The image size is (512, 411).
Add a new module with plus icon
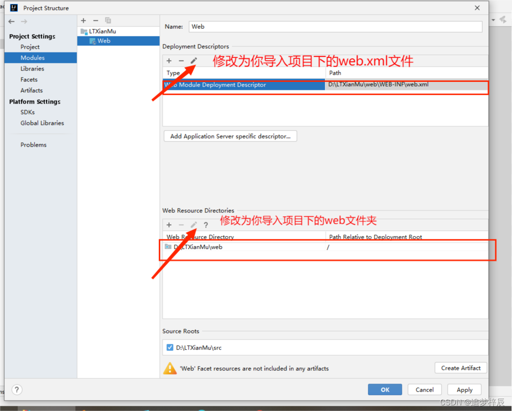click(x=84, y=21)
